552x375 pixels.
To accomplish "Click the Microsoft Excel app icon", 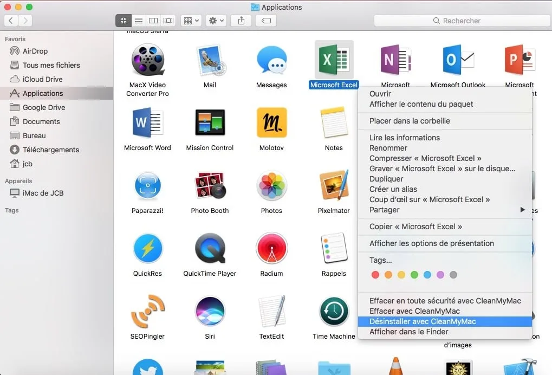I will click(334, 60).
